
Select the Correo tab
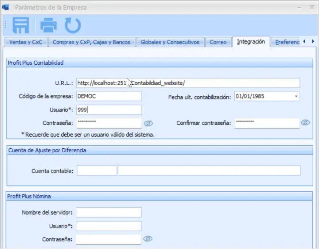coord(218,42)
